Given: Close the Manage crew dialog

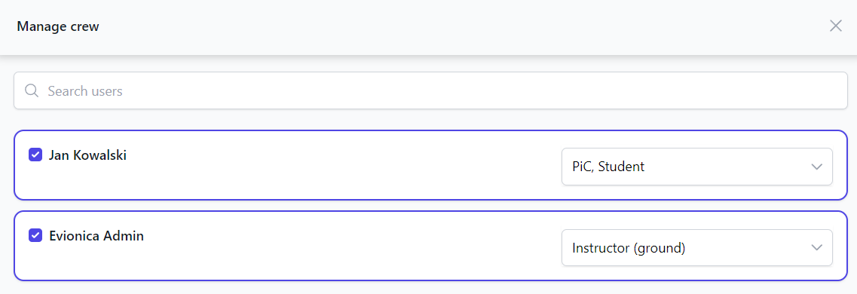Looking at the screenshot, I should pos(835,26).
